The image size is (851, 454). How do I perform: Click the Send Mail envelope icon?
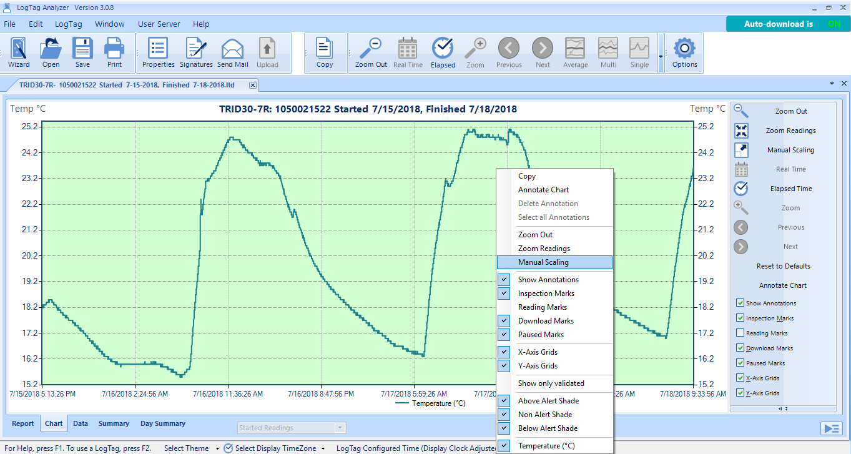point(232,52)
